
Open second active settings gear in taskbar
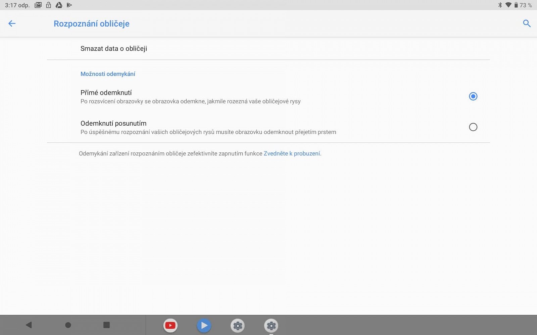coord(271,325)
